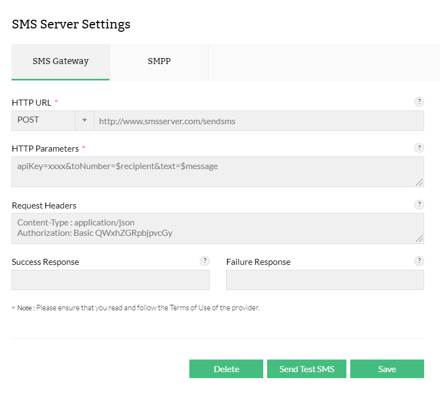440x394 pixels.
Task: Open help for HTTP URL field
Action: [419, 101]
